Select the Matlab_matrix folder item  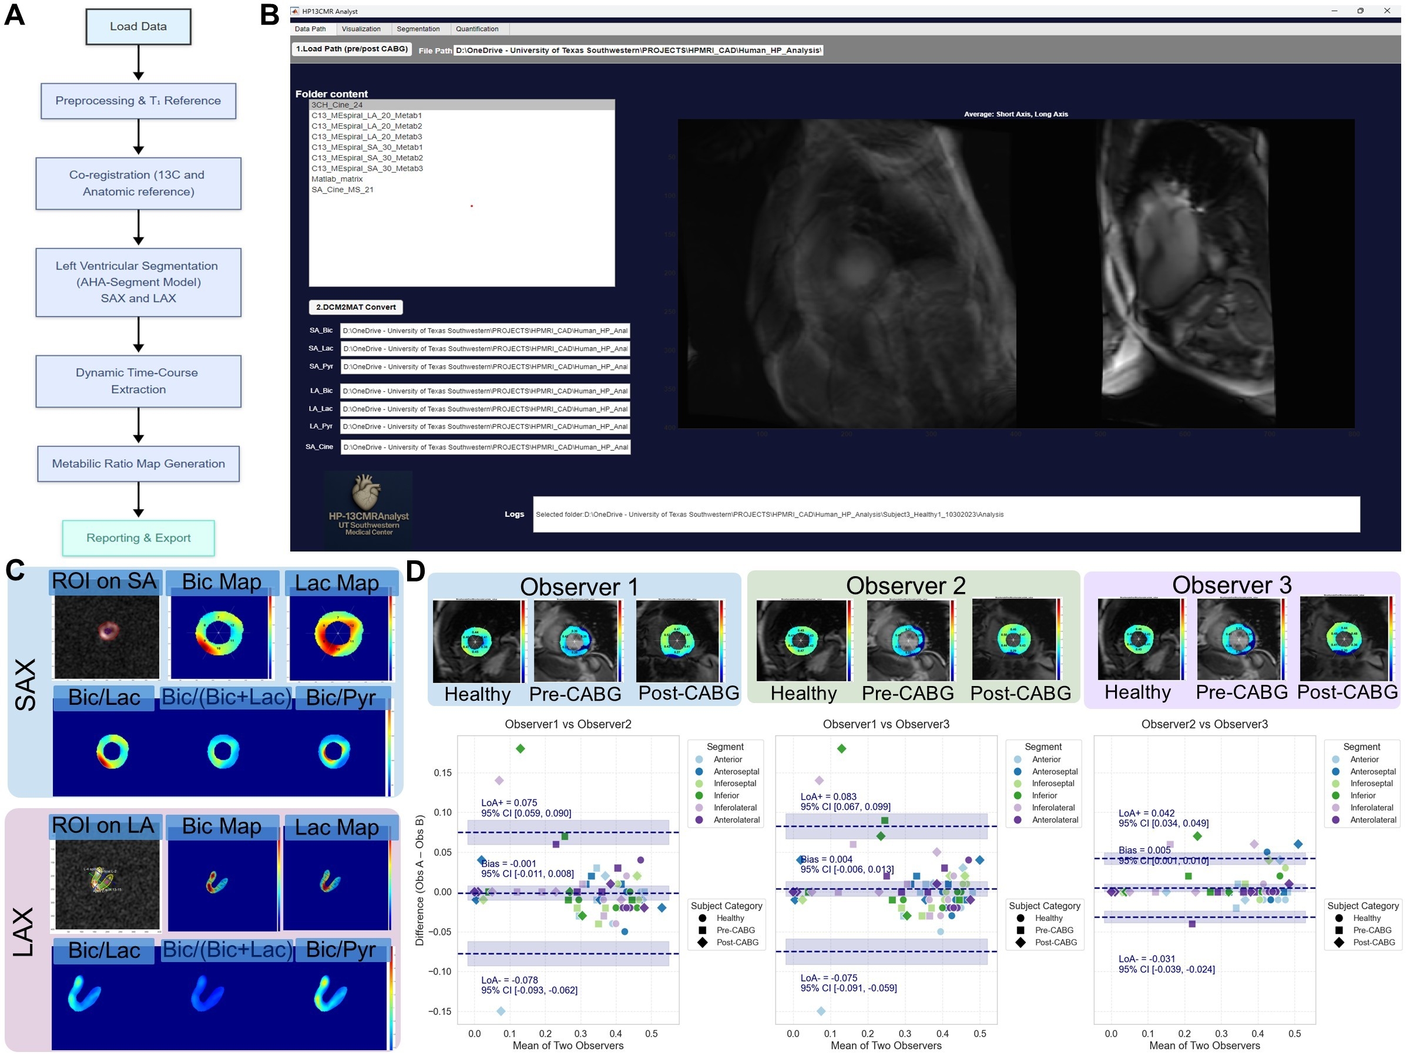[337, 179]
